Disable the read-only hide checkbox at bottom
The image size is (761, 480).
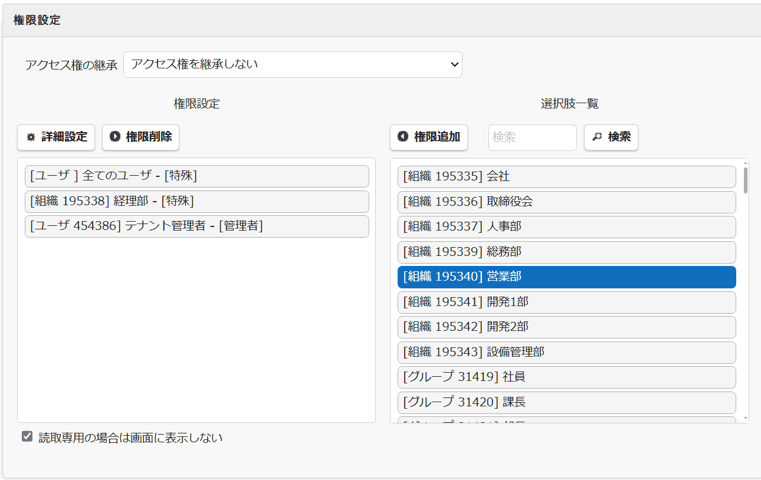[27, 437]
